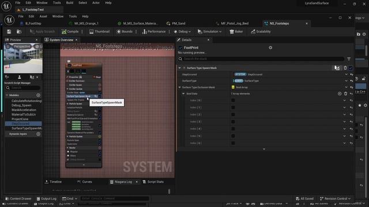
Task: Click the person icon below the preview
Action: 19,77
